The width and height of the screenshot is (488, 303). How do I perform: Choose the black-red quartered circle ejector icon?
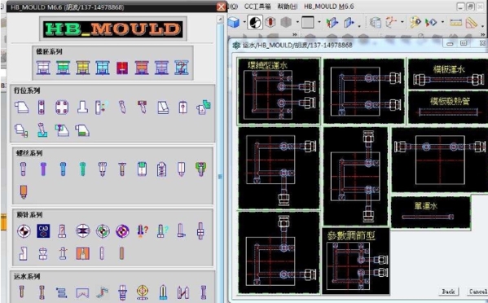coord(24,231)
